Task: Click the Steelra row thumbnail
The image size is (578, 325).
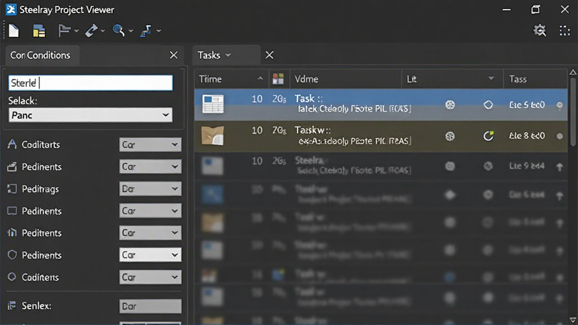Action: (212, 166)
